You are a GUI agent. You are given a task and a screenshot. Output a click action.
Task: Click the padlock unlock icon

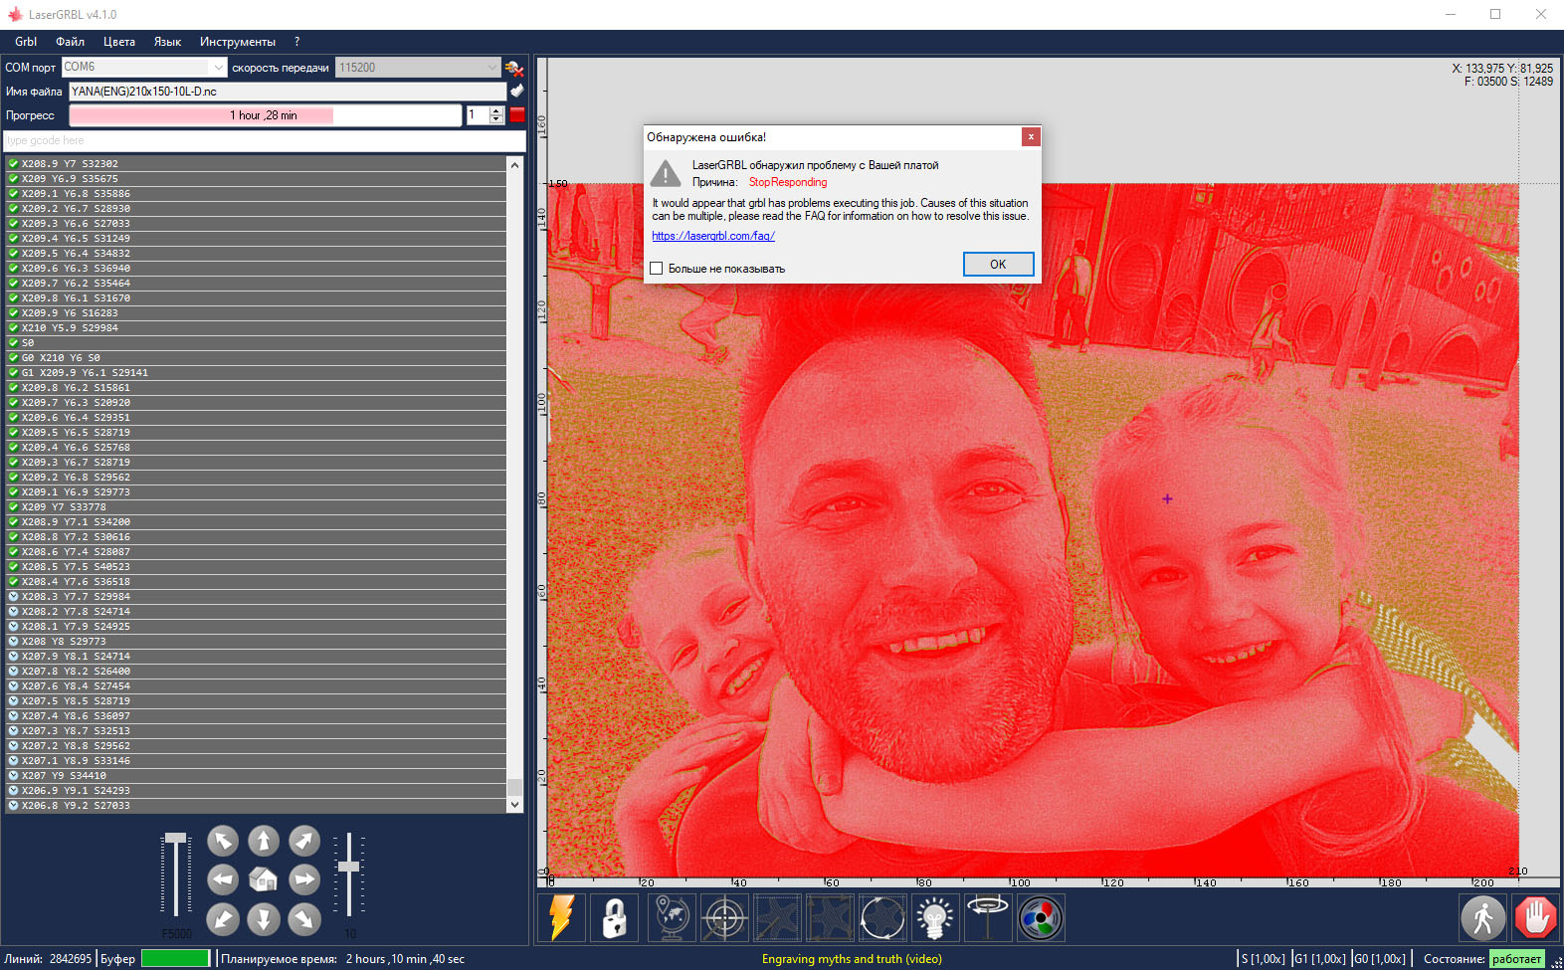point(614,917)
